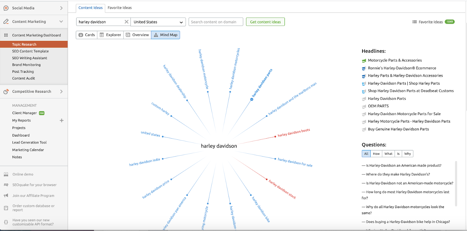Viewport: 467px width, 231px height.
Task: Clear the harley davidson topic with X
Action: tap(126, 22)
